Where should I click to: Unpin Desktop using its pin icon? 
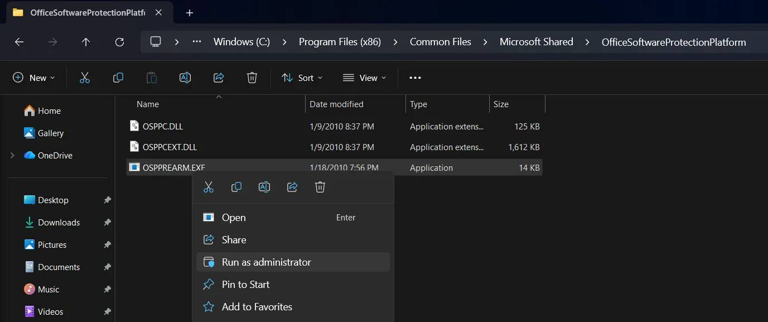[x=107, y=200]
